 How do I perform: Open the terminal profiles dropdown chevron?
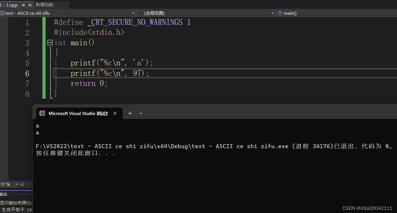pos(141,113)
